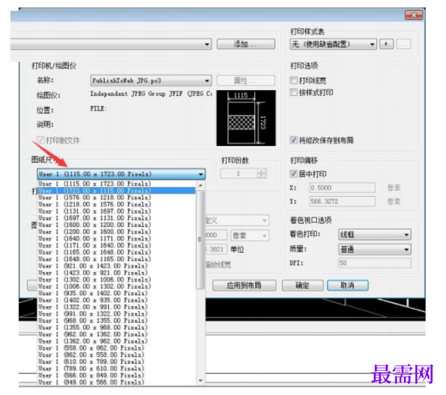Expand the 打印样式表 dropdown
The width and height of the screenshot is (446, 395).
[333, 44]
